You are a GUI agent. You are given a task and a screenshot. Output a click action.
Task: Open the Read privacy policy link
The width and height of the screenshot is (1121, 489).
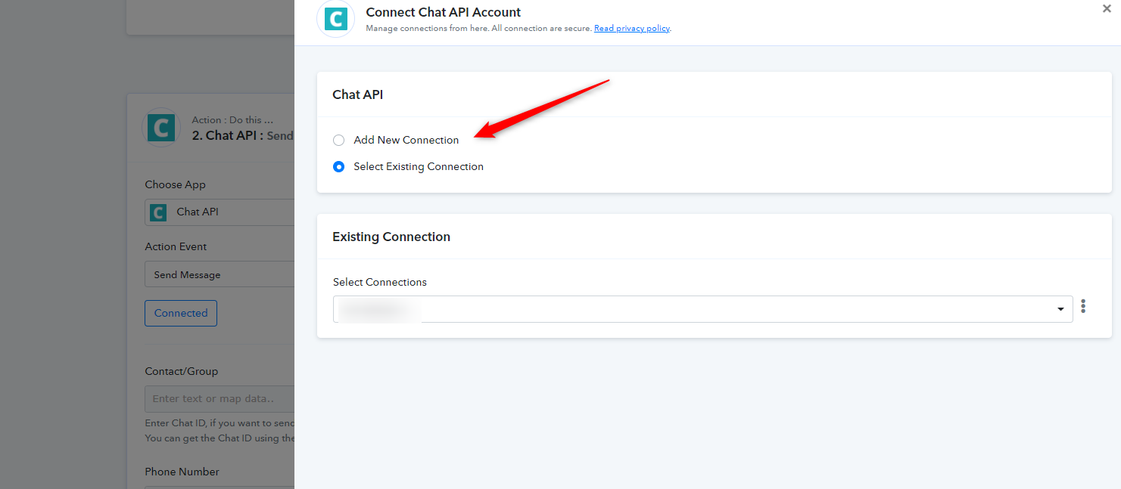(x=632, y=29)
